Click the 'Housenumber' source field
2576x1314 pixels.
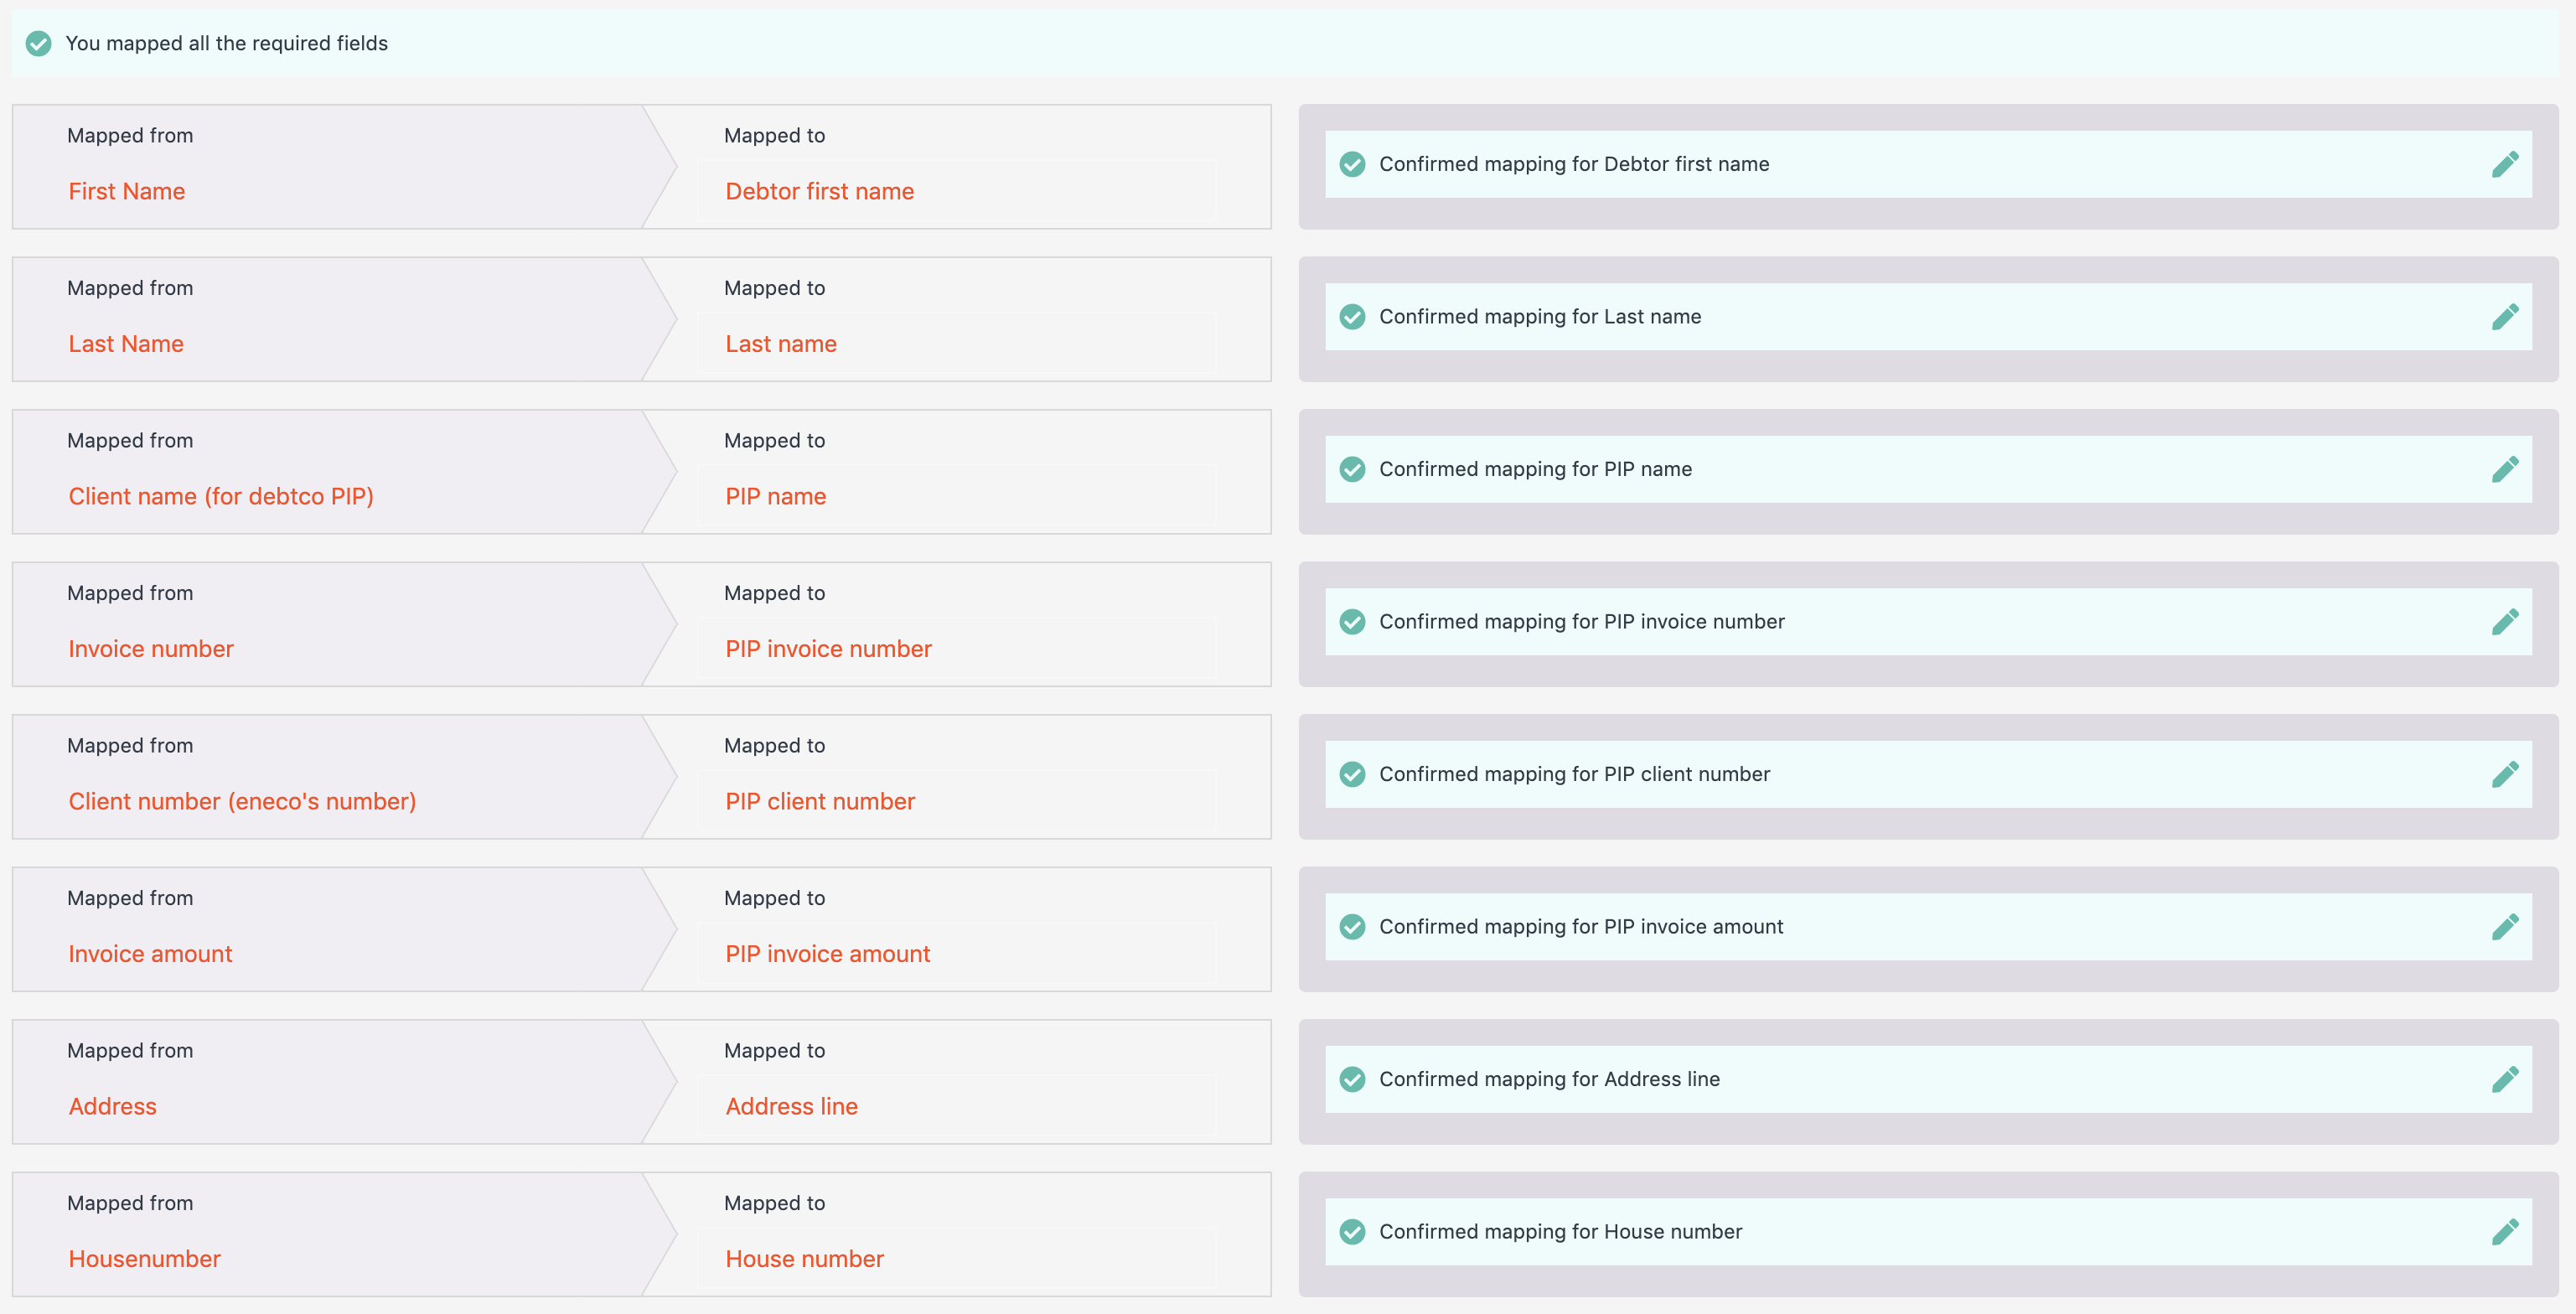coord(145,1259)
